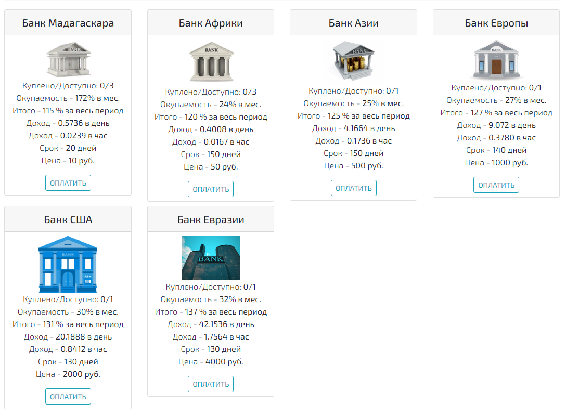Click price 'Цена - 4000 руб.'
The height and width of the screenshot is (417, 566).
click(x=211, y=362)
